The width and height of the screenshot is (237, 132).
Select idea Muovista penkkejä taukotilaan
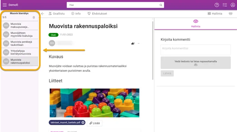[20, 43]
